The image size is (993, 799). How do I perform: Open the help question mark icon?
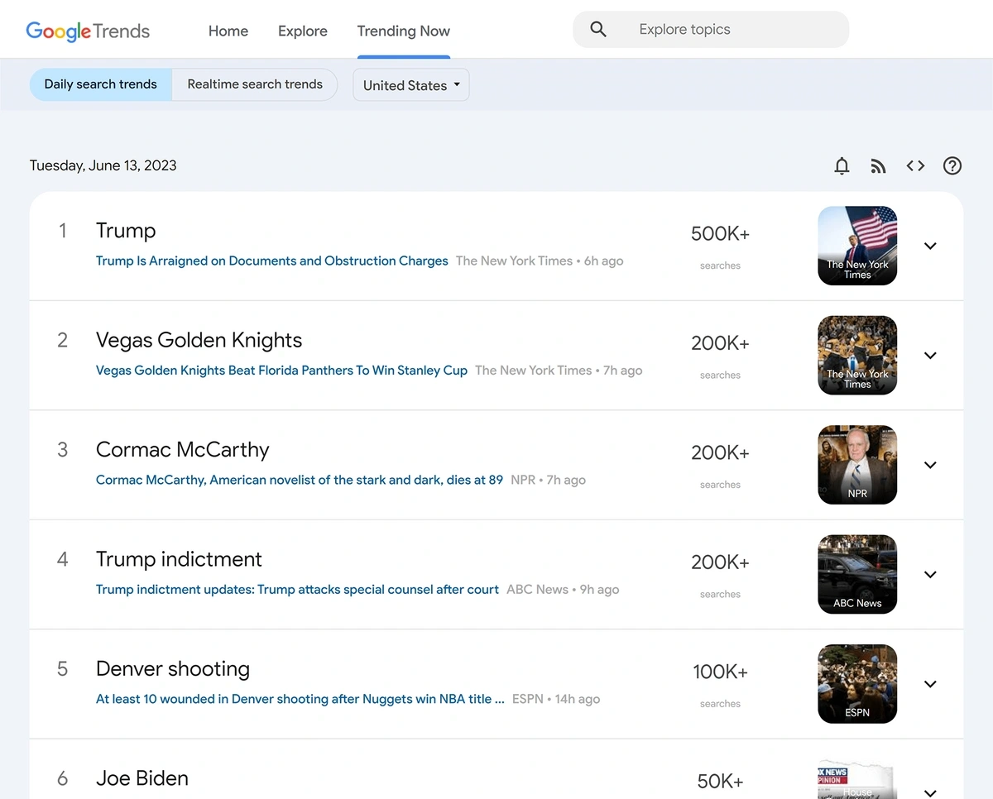[x=952, y=166]
